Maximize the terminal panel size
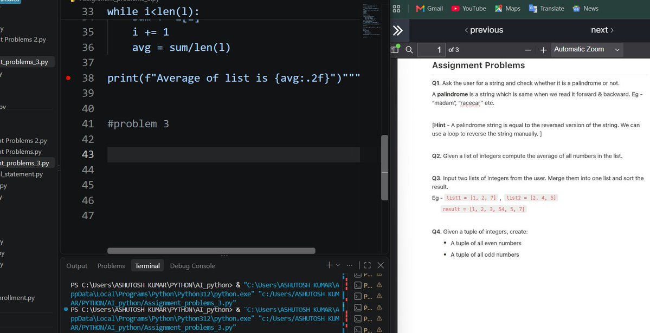Screen dimensions: 650x333 367,265
